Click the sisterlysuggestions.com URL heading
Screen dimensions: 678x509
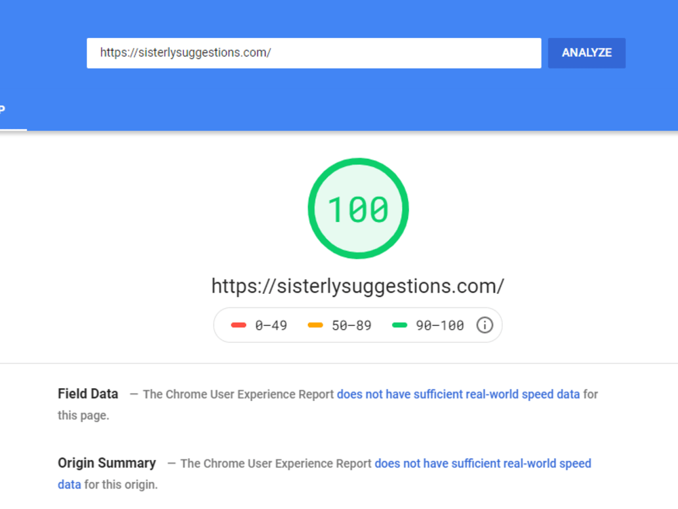[x=357, y=286]
